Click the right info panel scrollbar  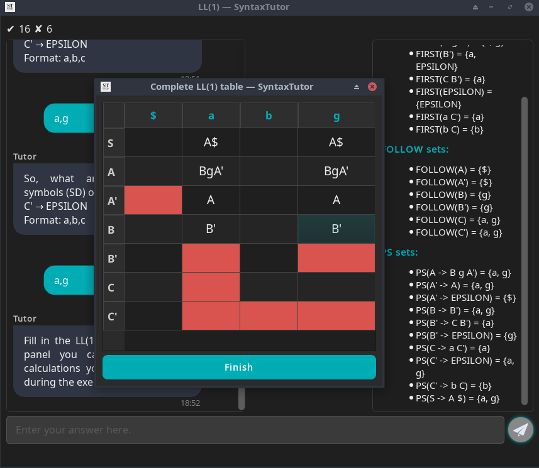(x=524, y=251)
